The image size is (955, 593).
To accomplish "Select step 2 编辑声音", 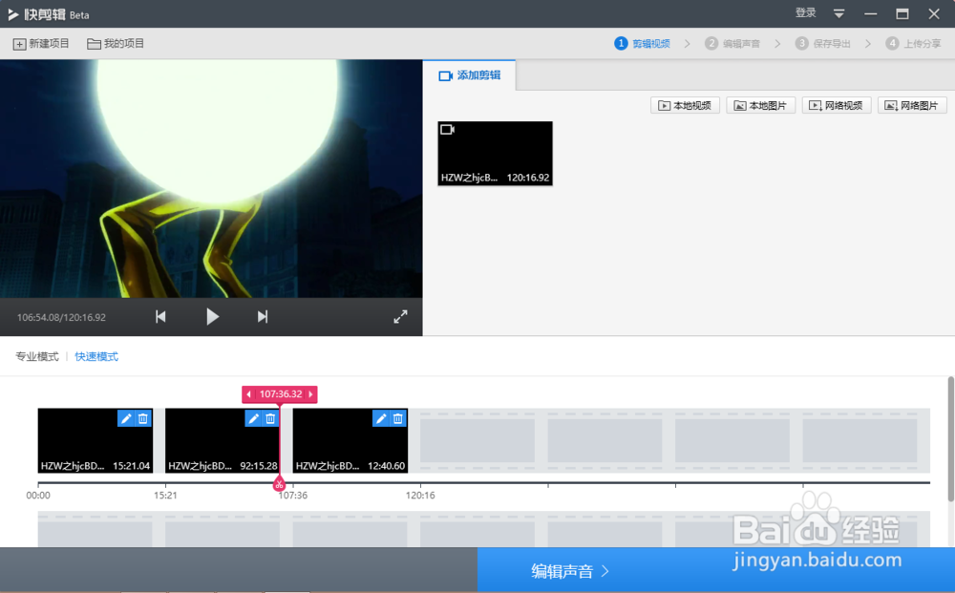I will coord(732,44).
